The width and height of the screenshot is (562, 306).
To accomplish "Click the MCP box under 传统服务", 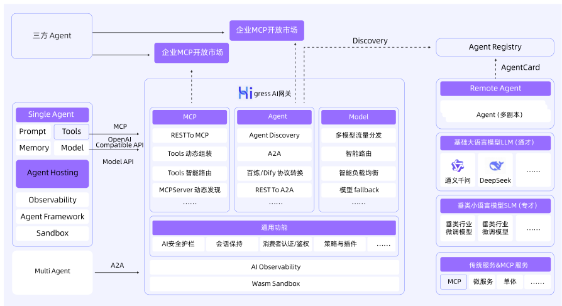I will click(454, 281).
